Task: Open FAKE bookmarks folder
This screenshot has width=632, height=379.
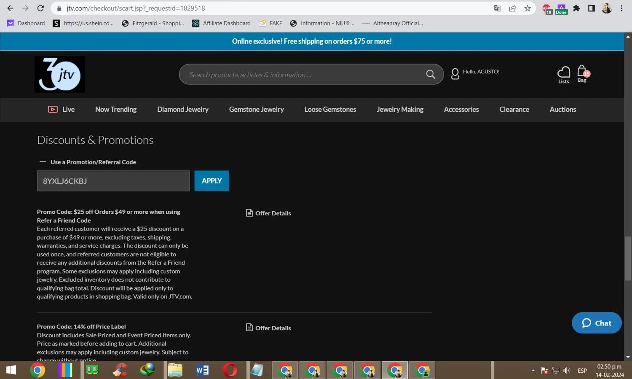Action: click(270, 23)
